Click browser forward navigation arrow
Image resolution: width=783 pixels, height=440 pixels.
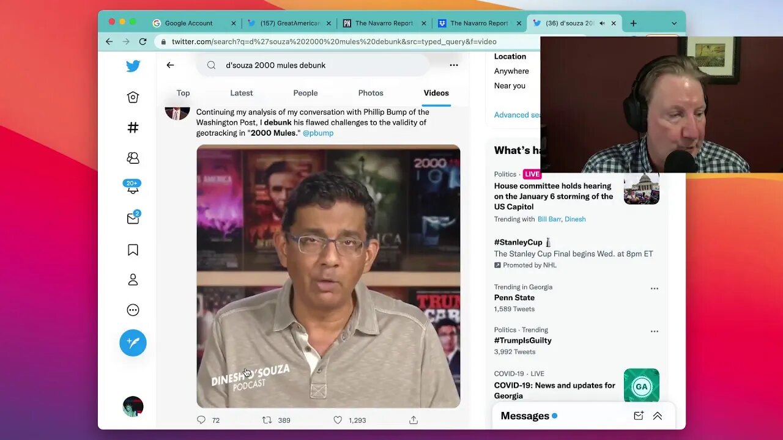coord(126,42)
